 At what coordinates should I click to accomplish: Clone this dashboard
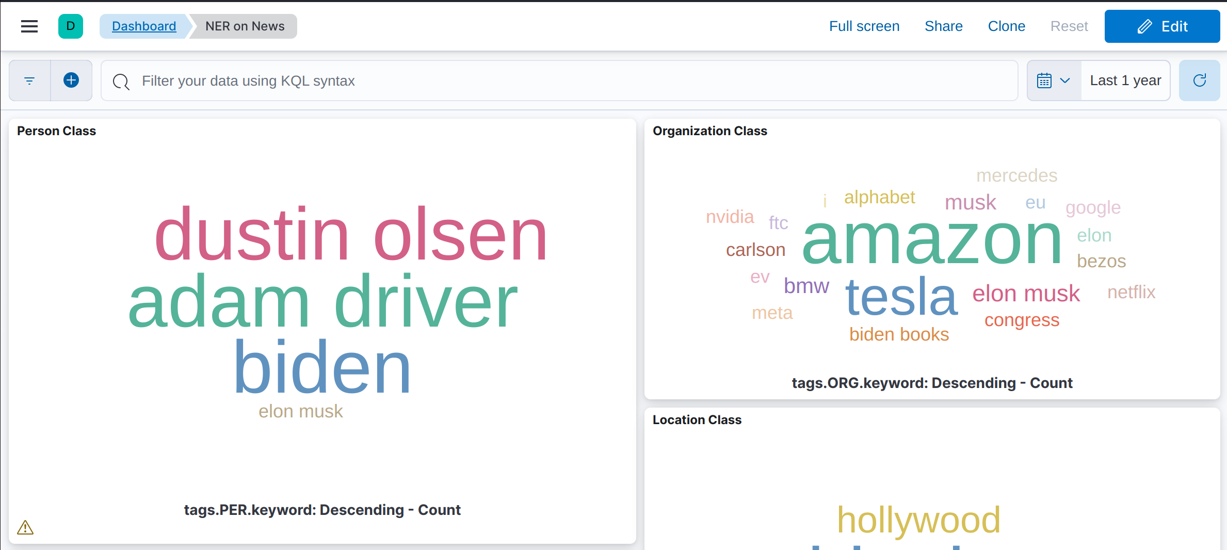pos(1007,26)
